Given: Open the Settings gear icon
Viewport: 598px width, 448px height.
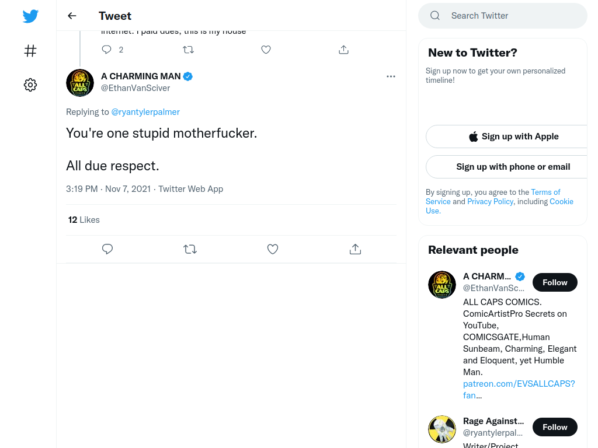Looking at the screenshot, I should pos(30,85).
